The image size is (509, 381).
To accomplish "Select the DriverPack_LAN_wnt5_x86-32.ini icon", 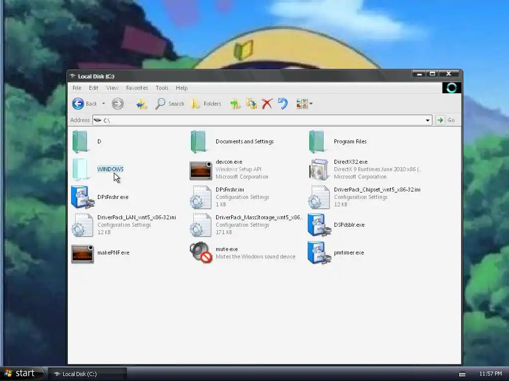I will point(83,225).
